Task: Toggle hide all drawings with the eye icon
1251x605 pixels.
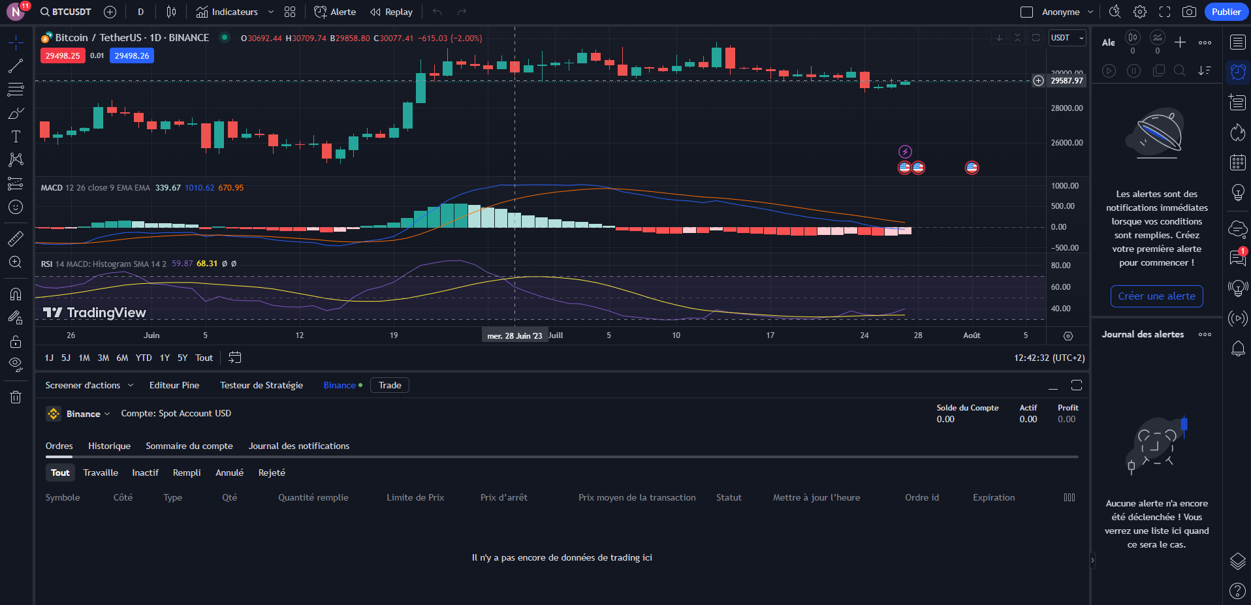Action: [x=16, y=365]
